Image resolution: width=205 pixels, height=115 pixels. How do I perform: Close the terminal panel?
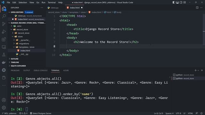coord(202,70)
